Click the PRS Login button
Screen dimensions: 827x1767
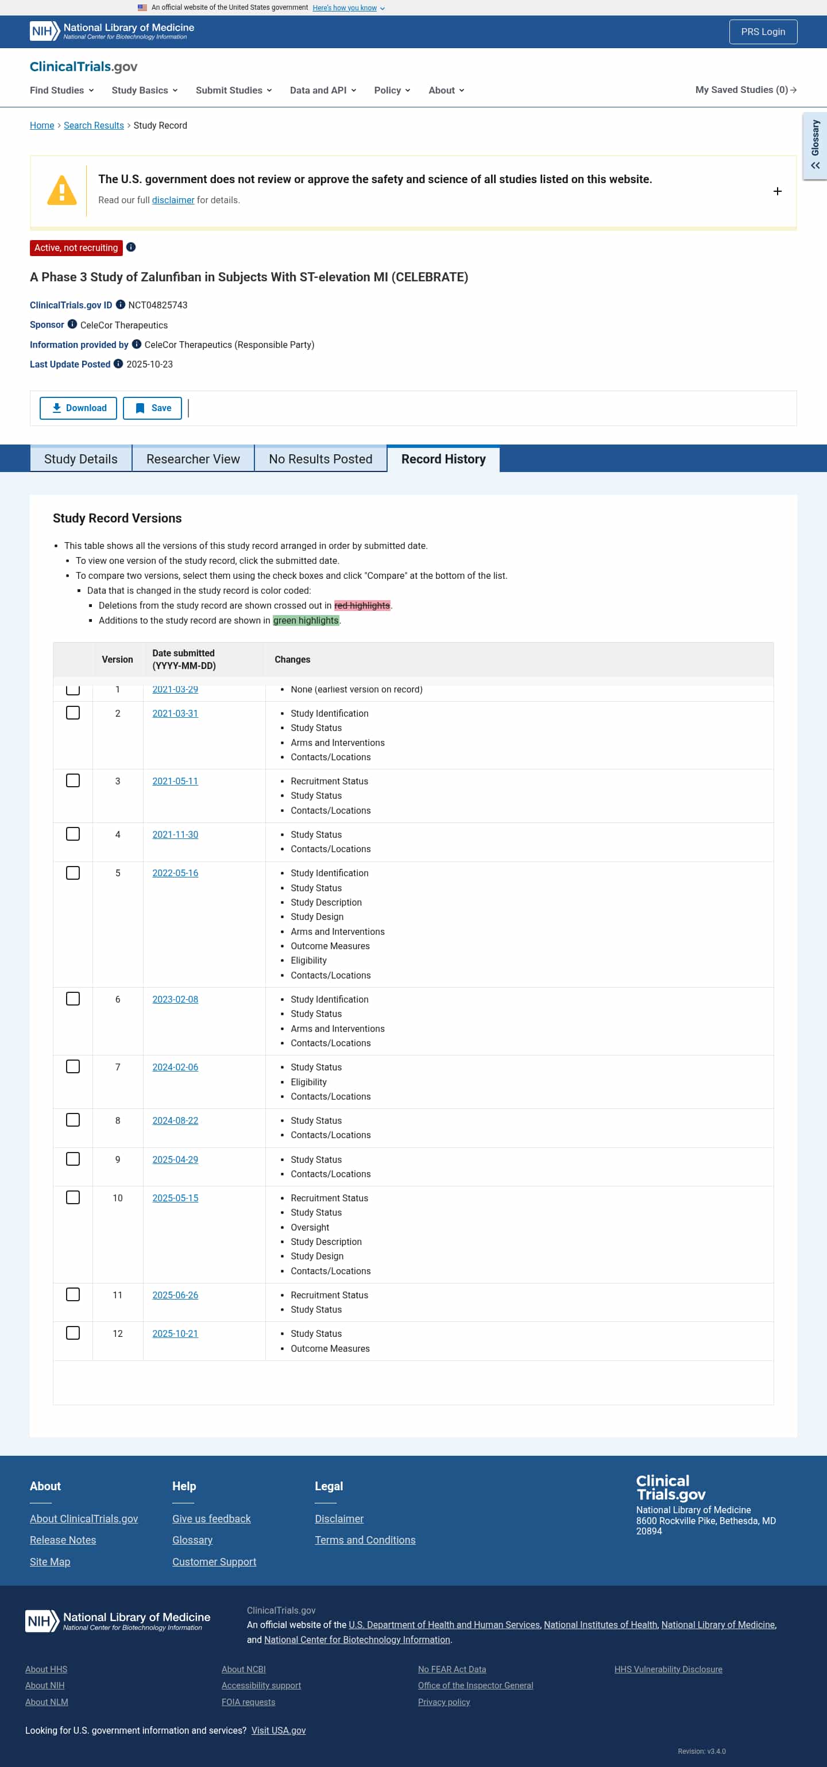coord(763,32)
